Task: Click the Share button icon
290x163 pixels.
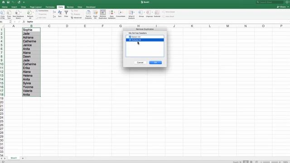Action: point(281,7)
